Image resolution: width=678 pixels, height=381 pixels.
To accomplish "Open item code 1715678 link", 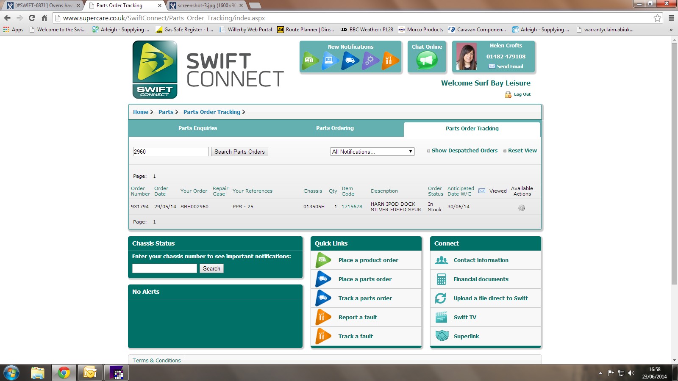I will pyautogui.click(x=352, y=207).
